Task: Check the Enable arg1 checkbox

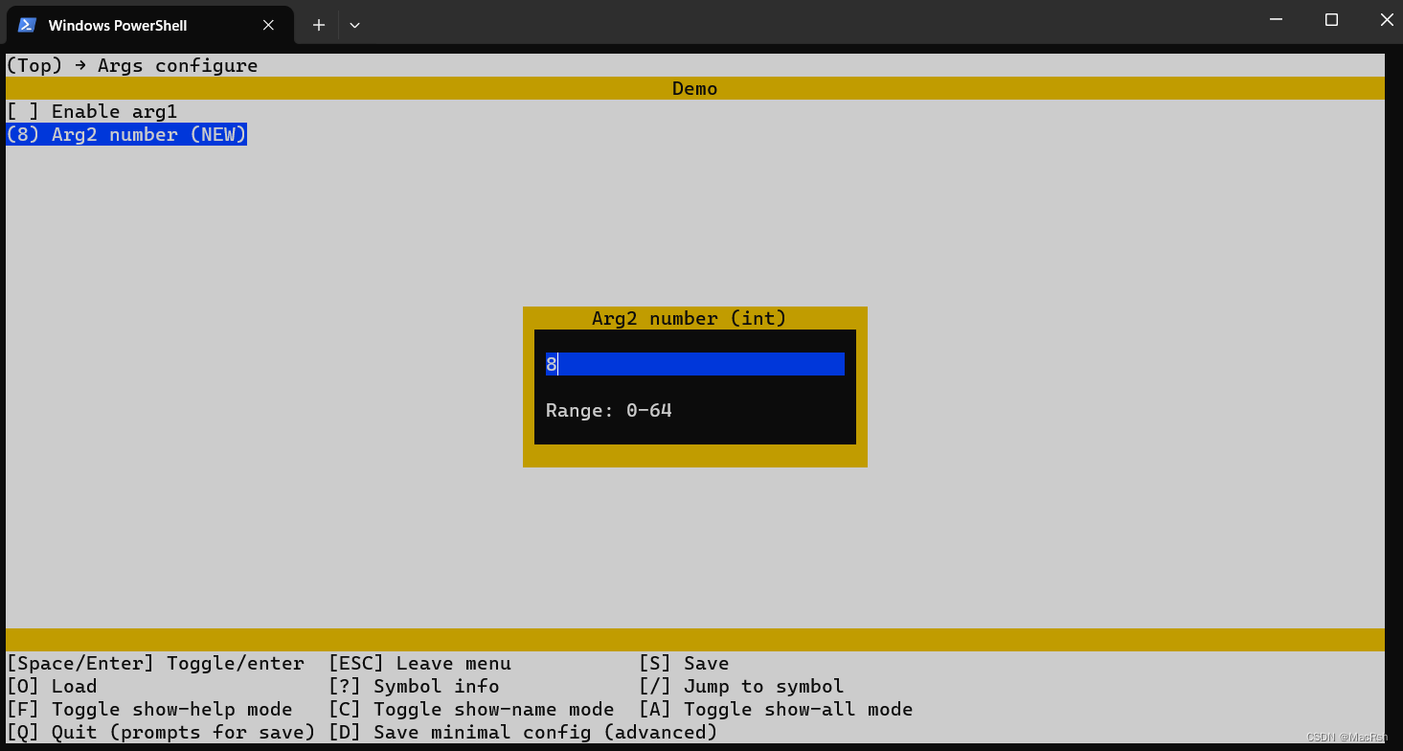Action: [x=91, y=111]
